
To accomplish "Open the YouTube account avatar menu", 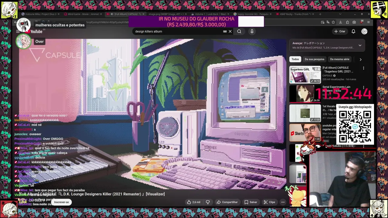I will 364,31.
